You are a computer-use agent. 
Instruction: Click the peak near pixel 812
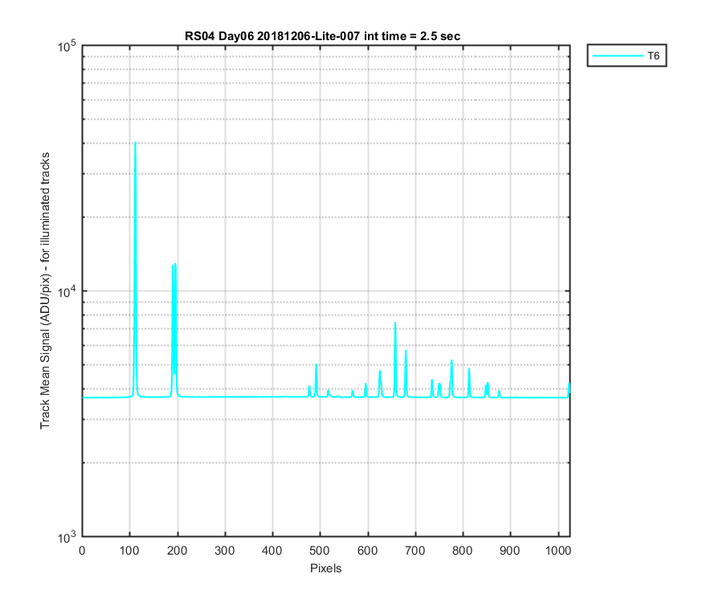(469, 382)
